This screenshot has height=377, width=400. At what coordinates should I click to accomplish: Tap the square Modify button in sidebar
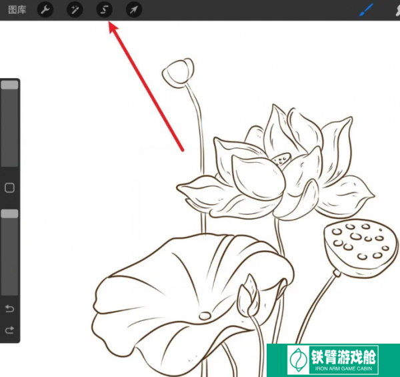9,188
